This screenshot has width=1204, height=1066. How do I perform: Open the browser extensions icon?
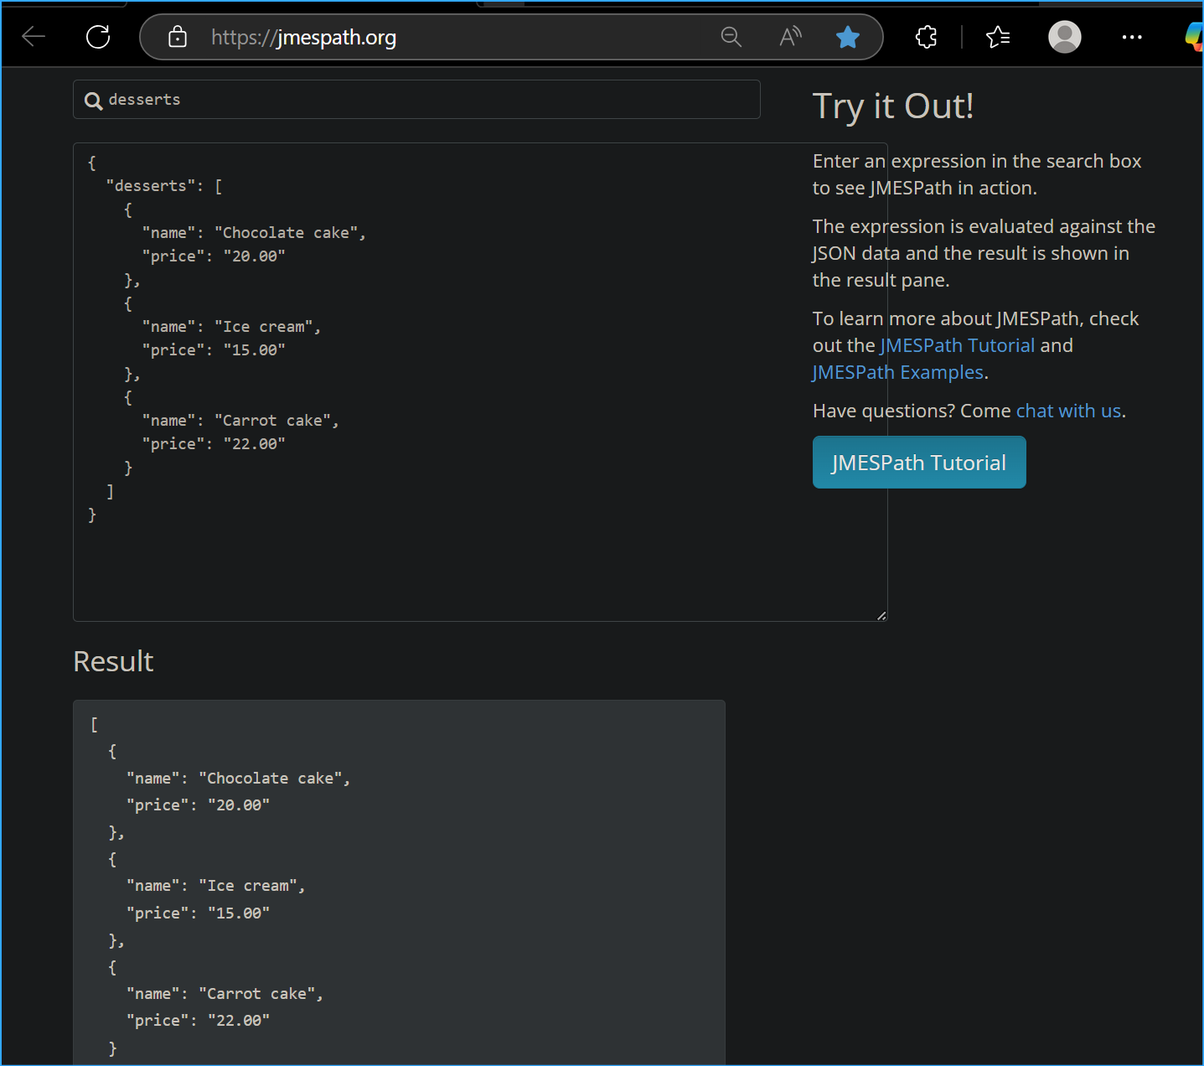coord(926,37)
